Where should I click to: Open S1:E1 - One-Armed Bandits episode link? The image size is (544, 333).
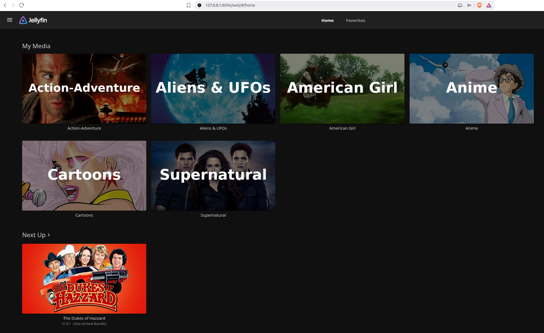(84, 324)
